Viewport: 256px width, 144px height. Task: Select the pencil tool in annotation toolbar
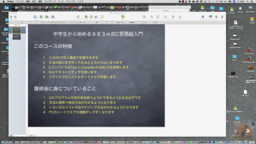47,8
